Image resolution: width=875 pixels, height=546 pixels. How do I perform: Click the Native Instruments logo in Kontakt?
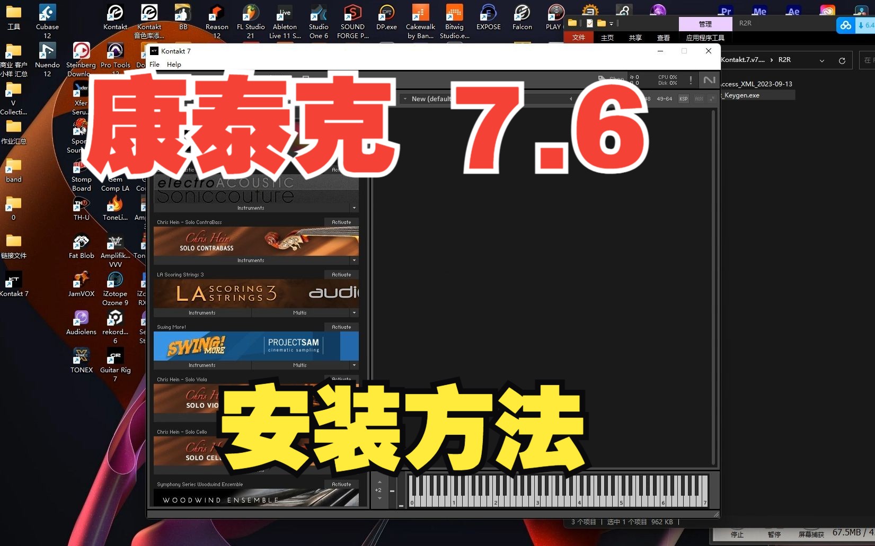pos(709,80)
